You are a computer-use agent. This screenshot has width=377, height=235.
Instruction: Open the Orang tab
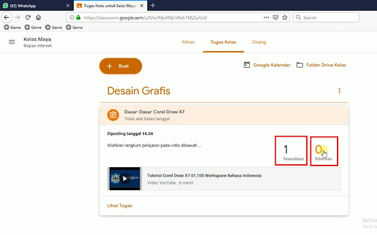pos(259,42)
